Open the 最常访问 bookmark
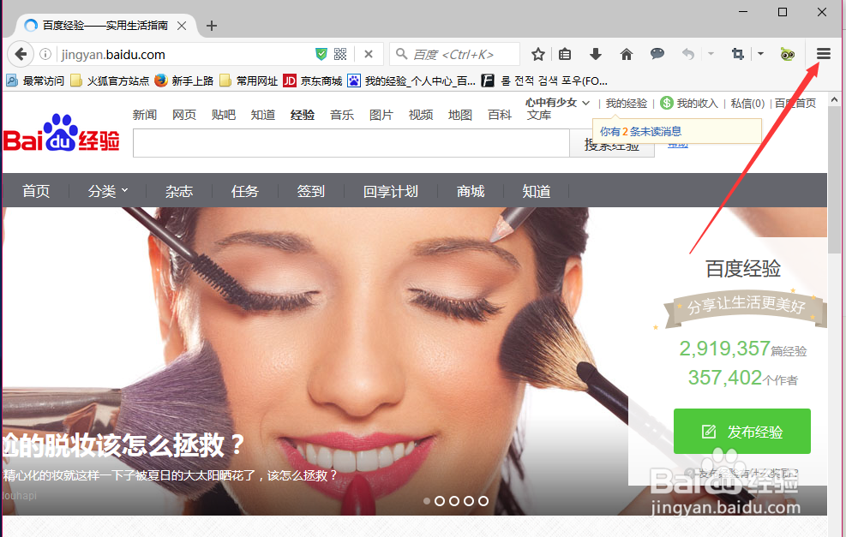846x537 pixels. [x=35, y=81]
